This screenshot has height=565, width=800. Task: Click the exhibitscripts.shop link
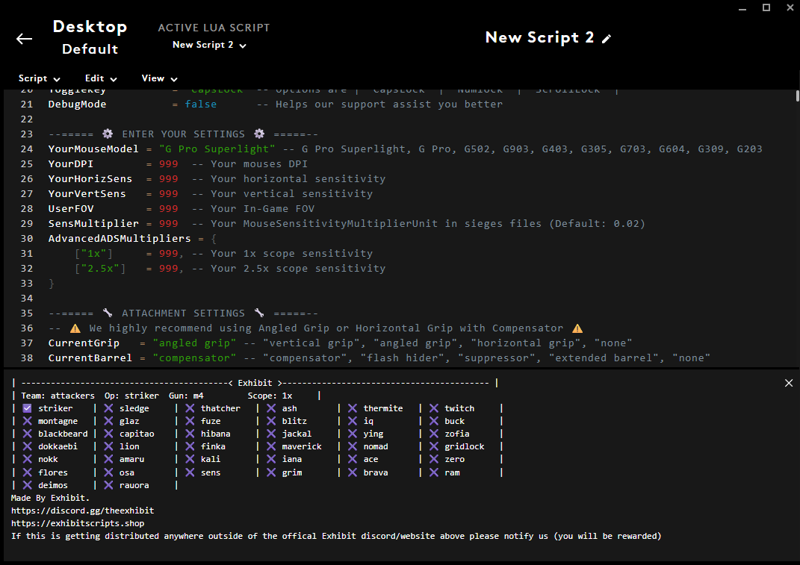(x=78, y=523)
